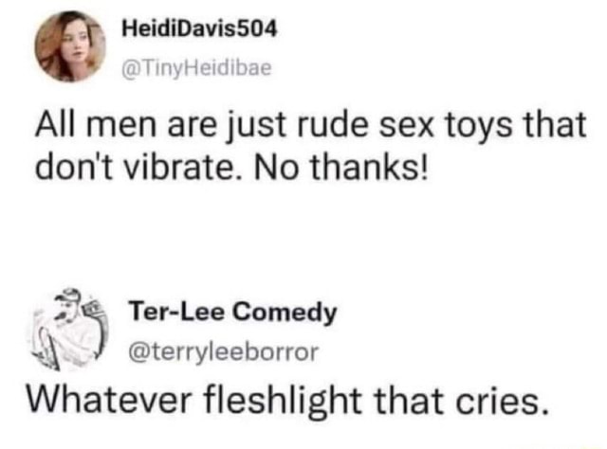The width and height of the screenshot is (607, 449).
Task: Click "Ter-Lee" in the reply author name
Action: click(164, 312)
